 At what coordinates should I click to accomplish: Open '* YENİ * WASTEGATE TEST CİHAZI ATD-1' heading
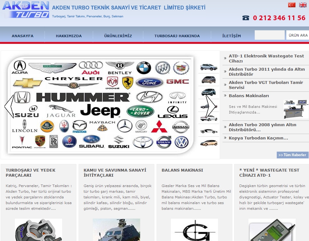[269, 173]
